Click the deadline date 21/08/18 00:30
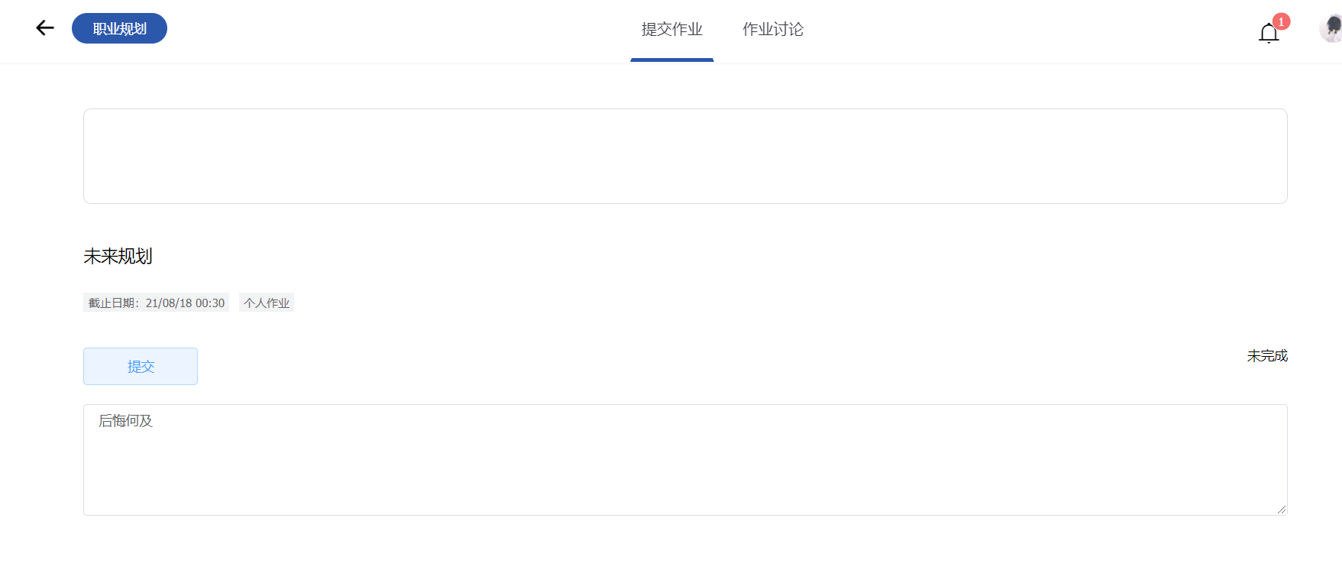This screenshot has height=586, width=1342. point(185,302)
